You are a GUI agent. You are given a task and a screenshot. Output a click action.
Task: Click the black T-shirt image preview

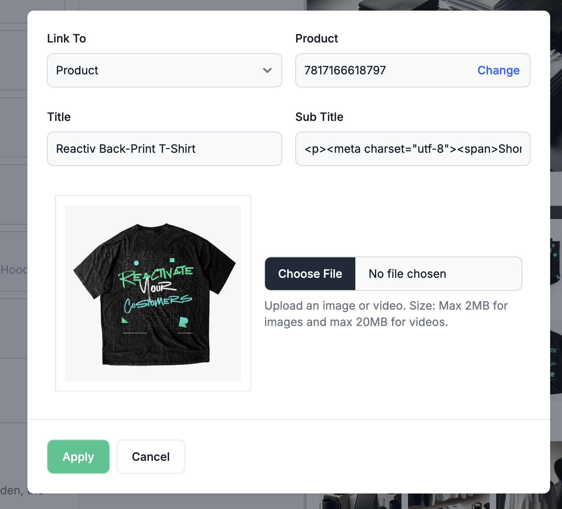(153, 293)
